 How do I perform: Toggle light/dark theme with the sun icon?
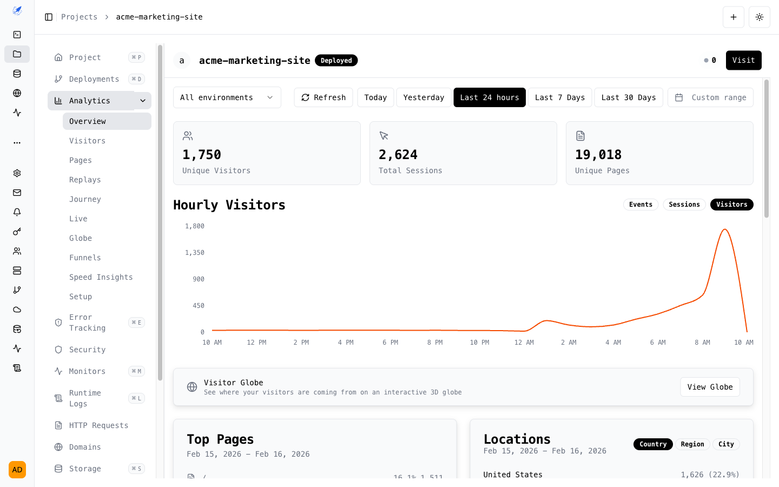760,17
